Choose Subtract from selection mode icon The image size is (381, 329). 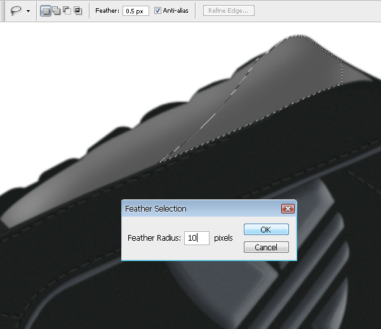[67, 11]
